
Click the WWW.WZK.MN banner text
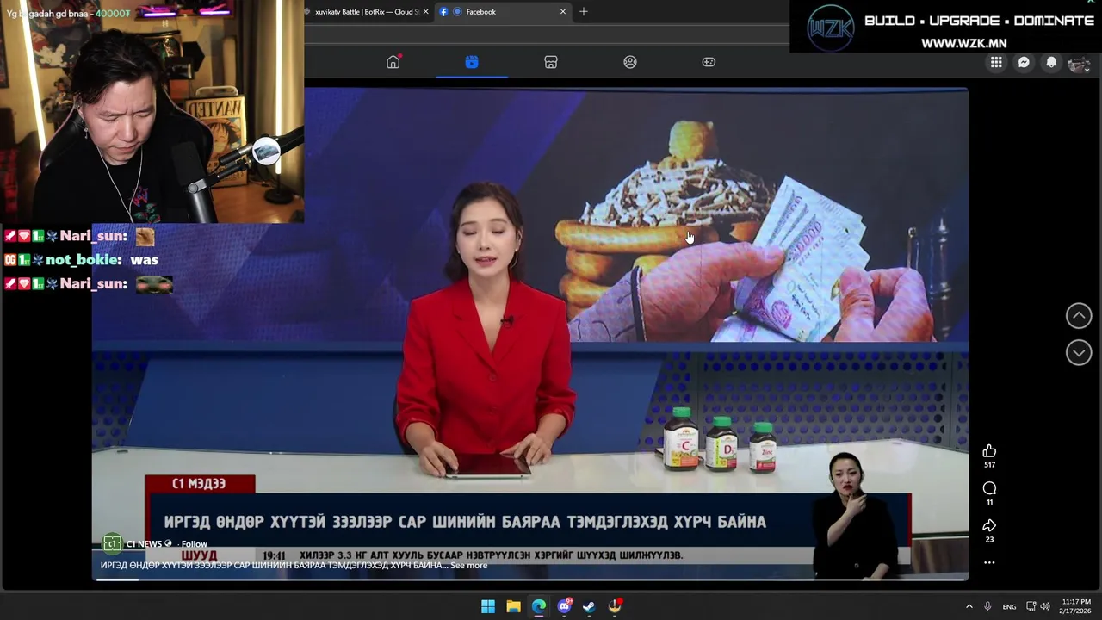(963, 43)
